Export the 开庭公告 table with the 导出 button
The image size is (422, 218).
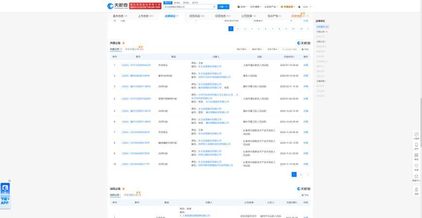coord(305,50)
